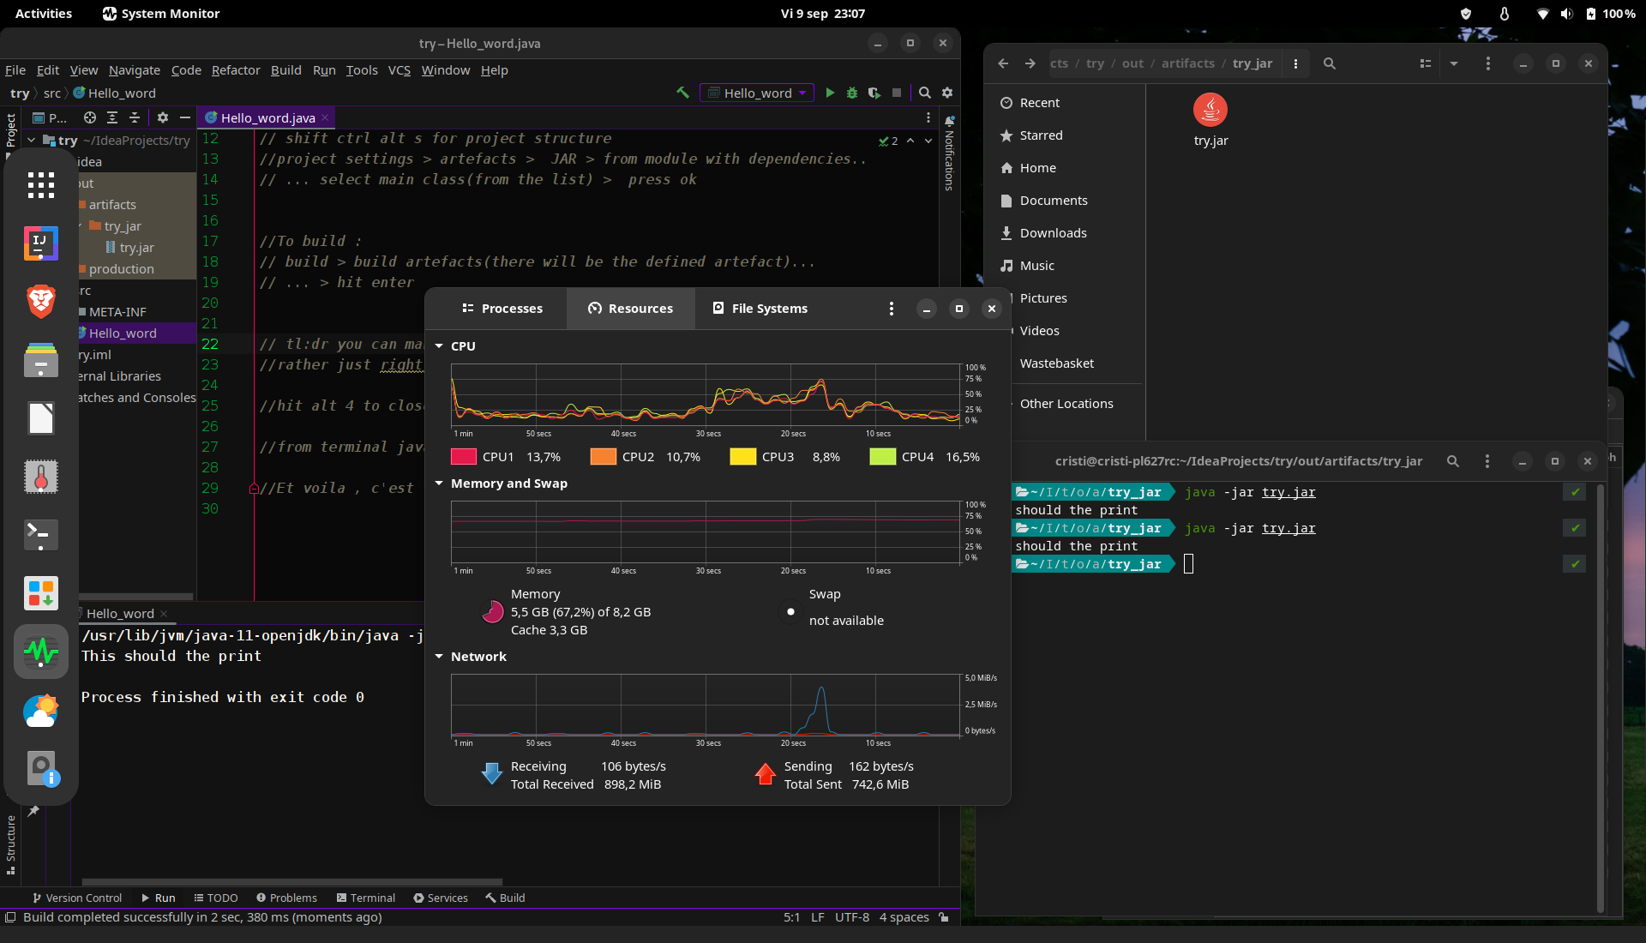Click Run with coverage shield icon
The image size is (1646, 943).
click(x=874, y=93)
